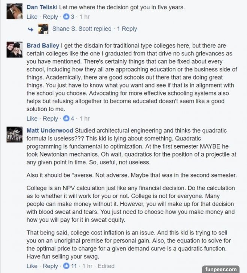
Task: Open Brad Bailey's profile name link
Action: click(x=43, y=46)
